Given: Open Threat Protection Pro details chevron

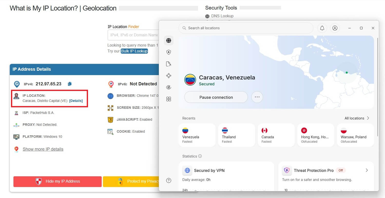Looking at the screenshot, I should click(367, 170).
